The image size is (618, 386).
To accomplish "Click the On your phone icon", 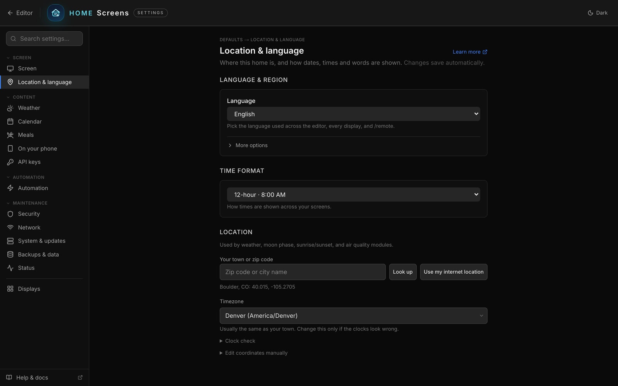I will [x=10, y=149].
